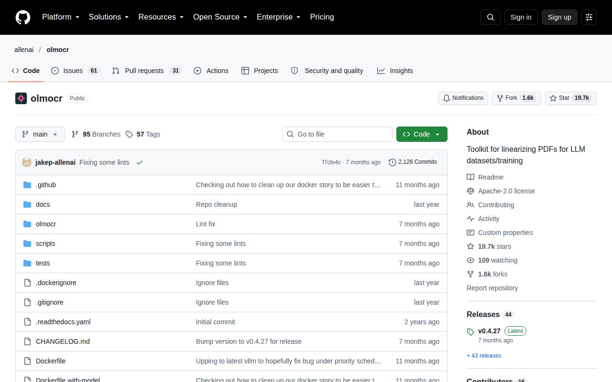Click the green check status icon
612x382 pixels.
(140, 162)
